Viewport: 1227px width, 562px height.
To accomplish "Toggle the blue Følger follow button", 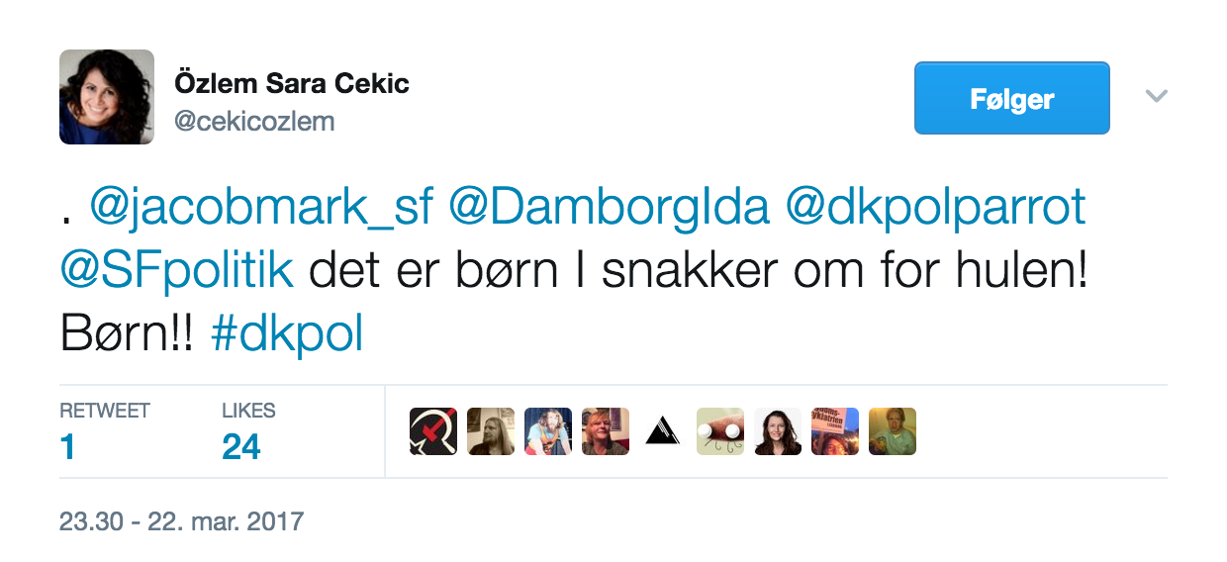I will (1011, 98).
